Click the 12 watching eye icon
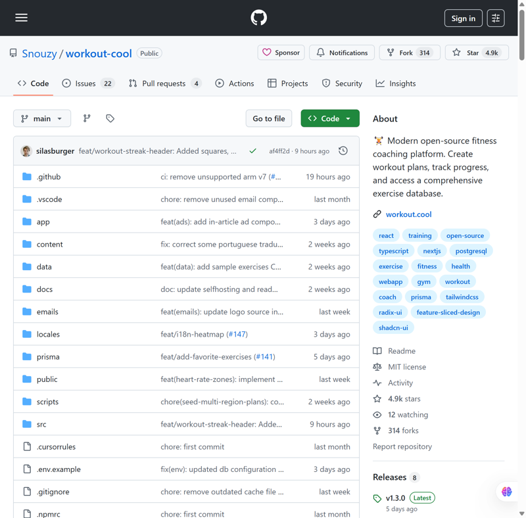 [377, 415]
